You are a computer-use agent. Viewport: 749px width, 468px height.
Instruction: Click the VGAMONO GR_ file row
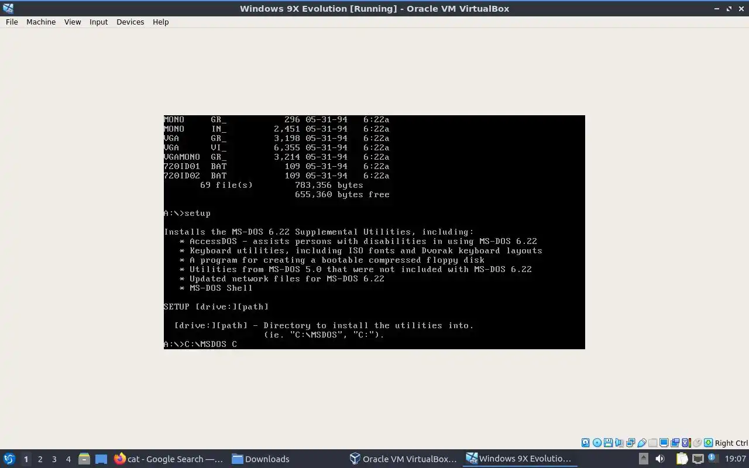[277, 157]
